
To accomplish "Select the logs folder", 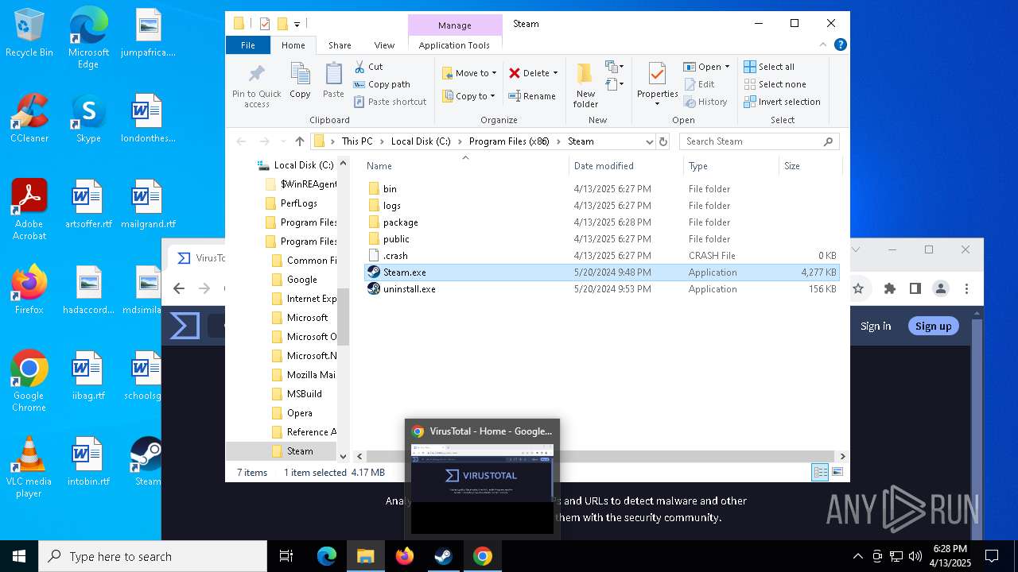I will (x=601, y=206).
